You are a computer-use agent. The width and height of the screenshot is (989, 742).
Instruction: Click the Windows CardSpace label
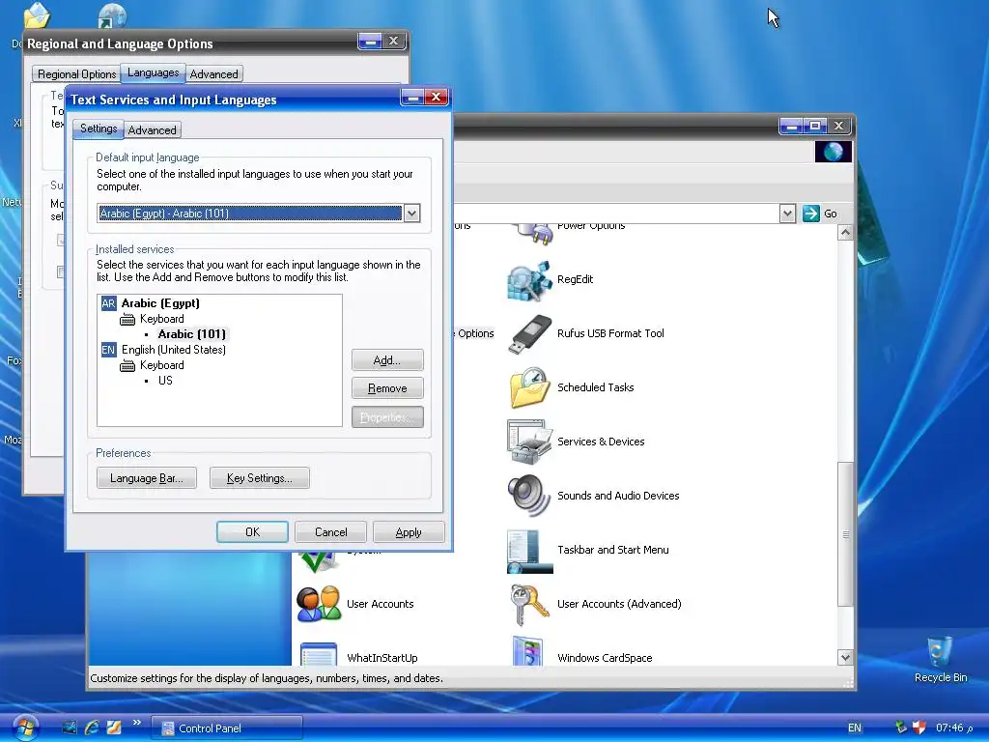click(x=605, y=658)
